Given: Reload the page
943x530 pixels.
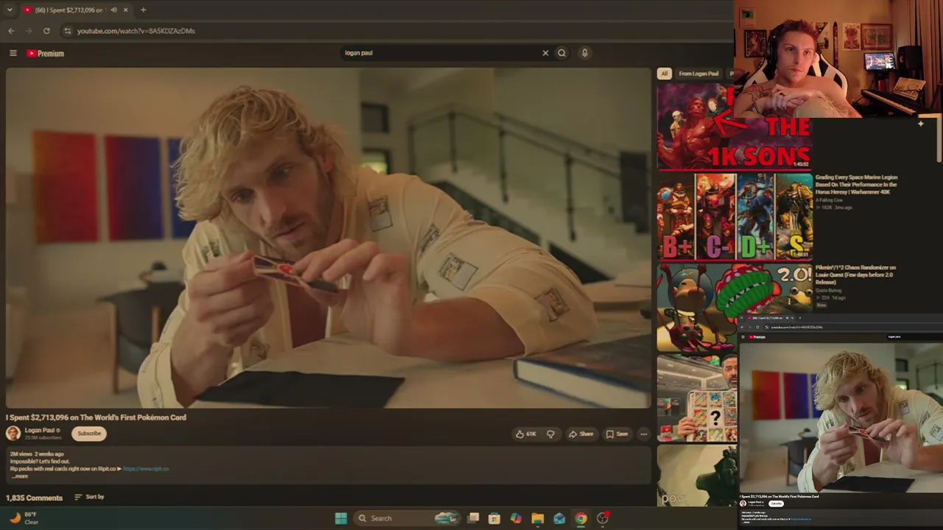Looking at the screenshot, I should [46, 31].
